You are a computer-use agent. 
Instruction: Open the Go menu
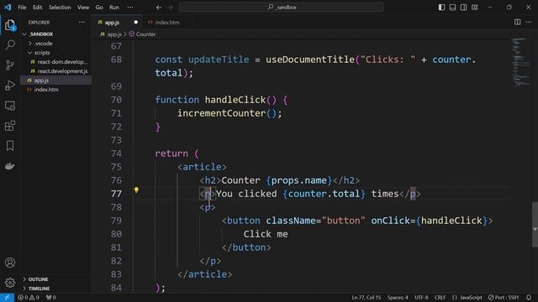(x=99, y=8)
